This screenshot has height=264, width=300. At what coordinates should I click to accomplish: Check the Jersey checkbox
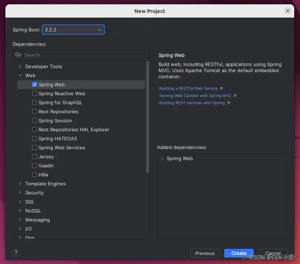coord(35,157)
